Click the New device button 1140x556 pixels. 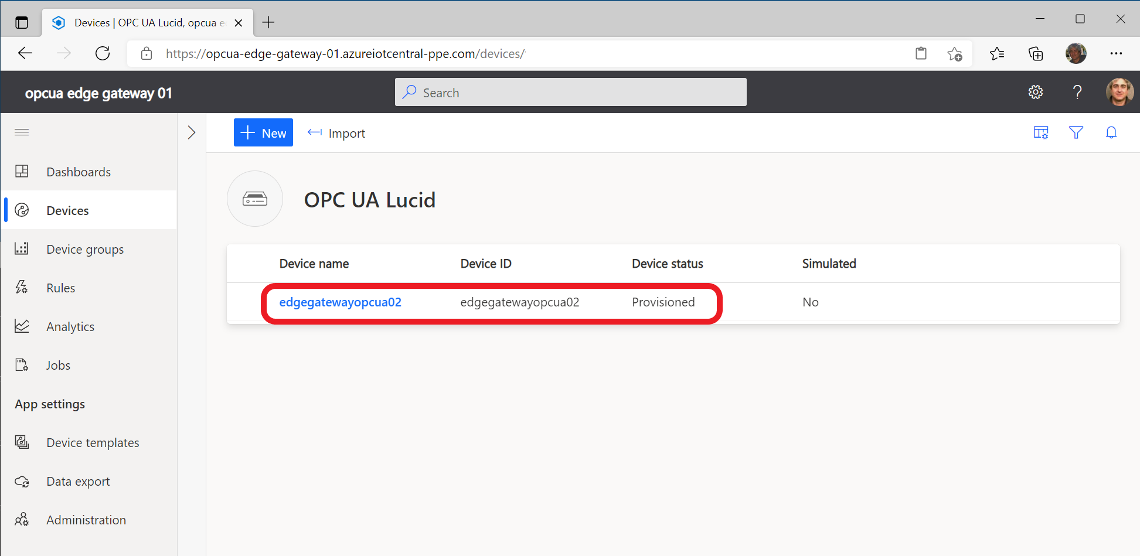pos(263,133)
